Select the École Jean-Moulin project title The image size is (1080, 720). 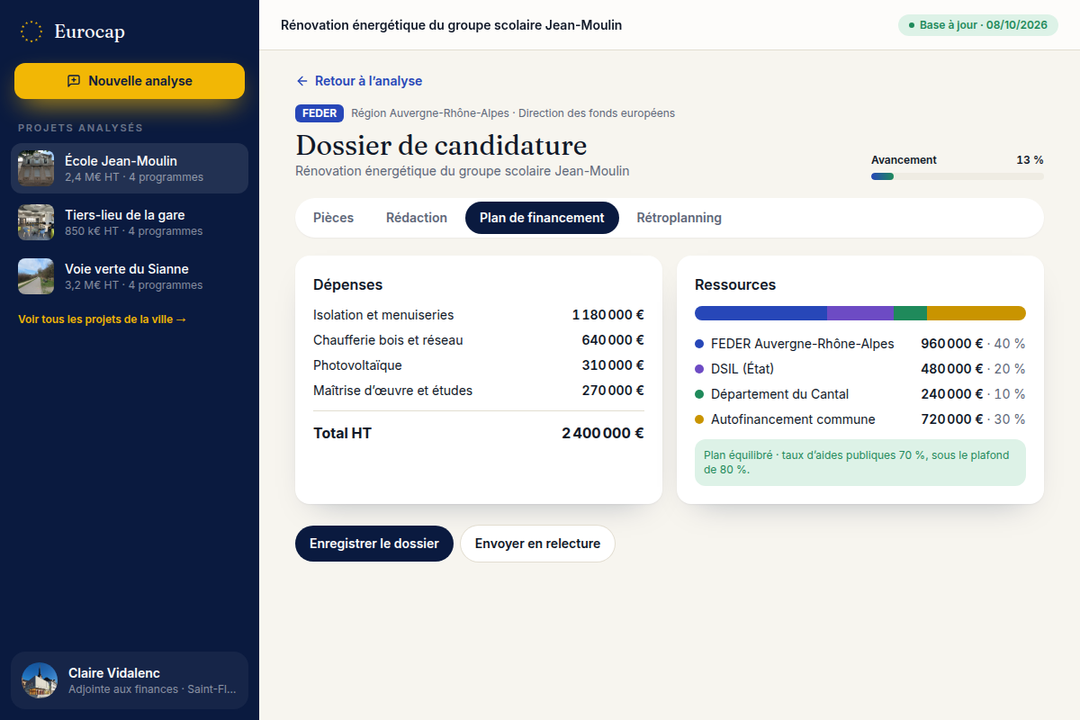click(x=121, y=161)
